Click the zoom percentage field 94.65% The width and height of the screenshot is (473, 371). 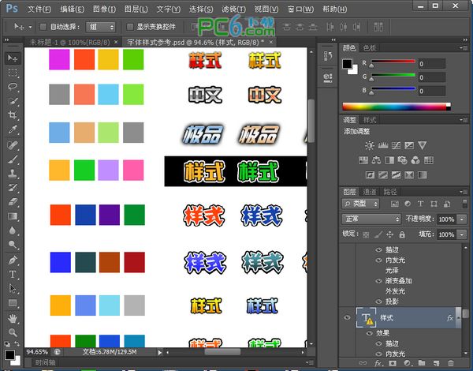(x=37, y=350)
